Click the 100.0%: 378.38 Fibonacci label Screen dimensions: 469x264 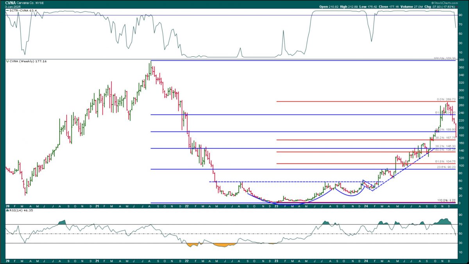445,59
